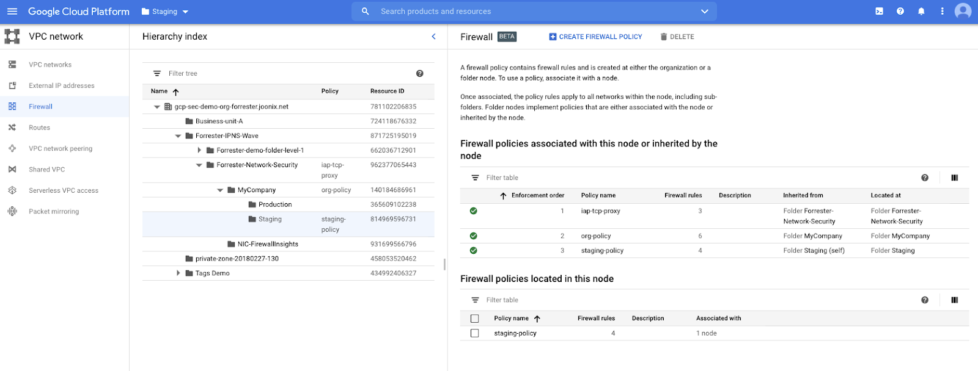
Task: Open the help question mark in the top bar
Action: (x=900, y=12)
